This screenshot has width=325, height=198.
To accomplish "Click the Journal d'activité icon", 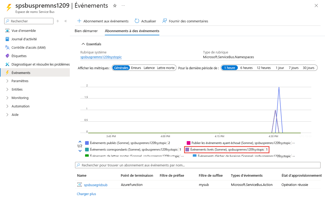I will (7, 39).
